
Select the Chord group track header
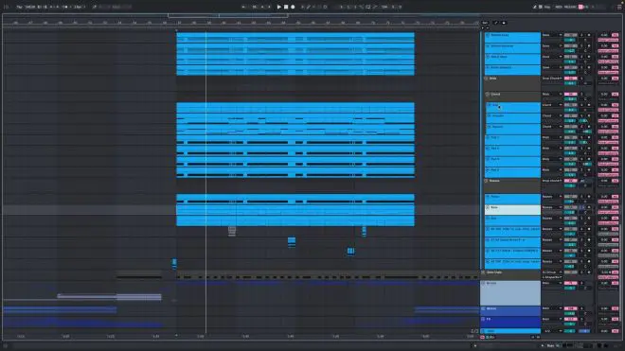pos(512,96)
